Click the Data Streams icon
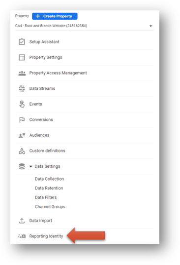180x265 pixels. click(22, 88)
